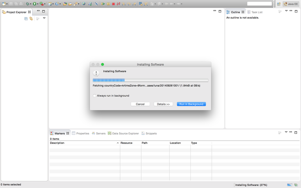Viewport: 301px width, 188px height.
Task: Click the Suspend pause icon
Action: click(x=108, y=4)
